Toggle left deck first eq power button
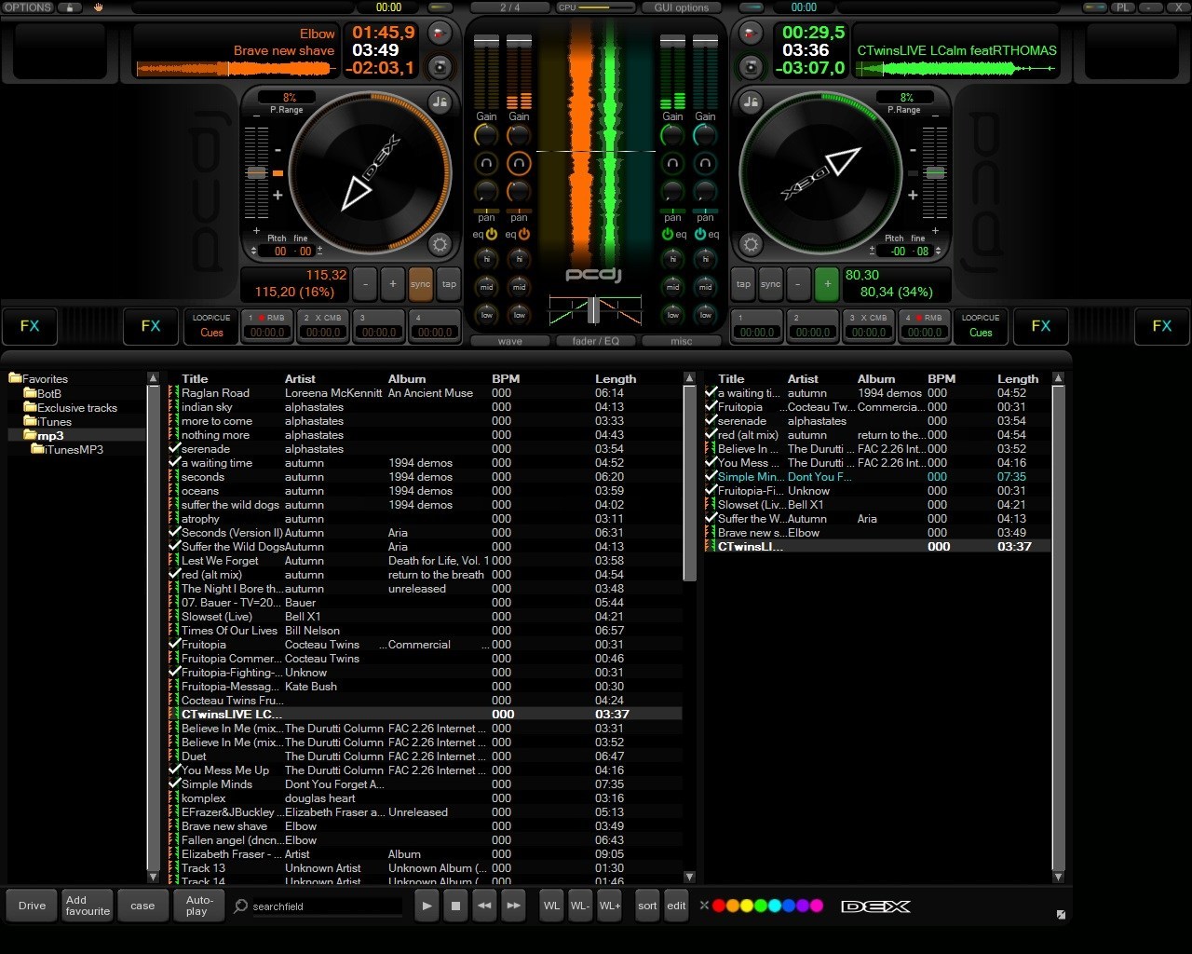 click(x=492, y=235)
